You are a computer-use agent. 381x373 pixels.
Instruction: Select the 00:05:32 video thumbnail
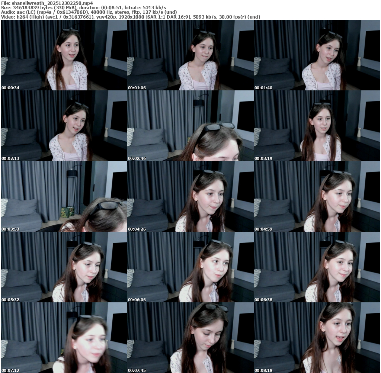coord(64,267)
